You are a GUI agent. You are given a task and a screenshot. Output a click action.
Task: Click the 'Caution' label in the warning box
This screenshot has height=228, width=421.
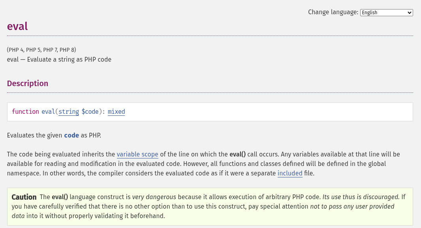[x=24, y=197]
